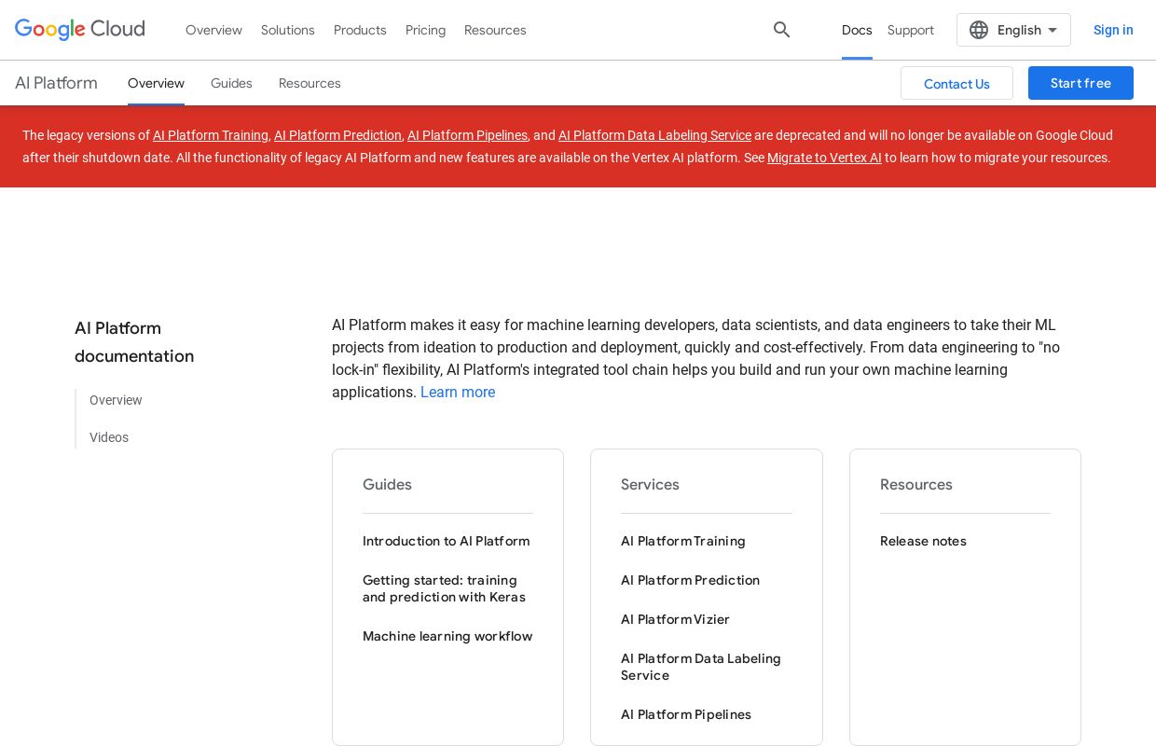Switch to the Resources tab under AI Platform

(x=310, y=83)
